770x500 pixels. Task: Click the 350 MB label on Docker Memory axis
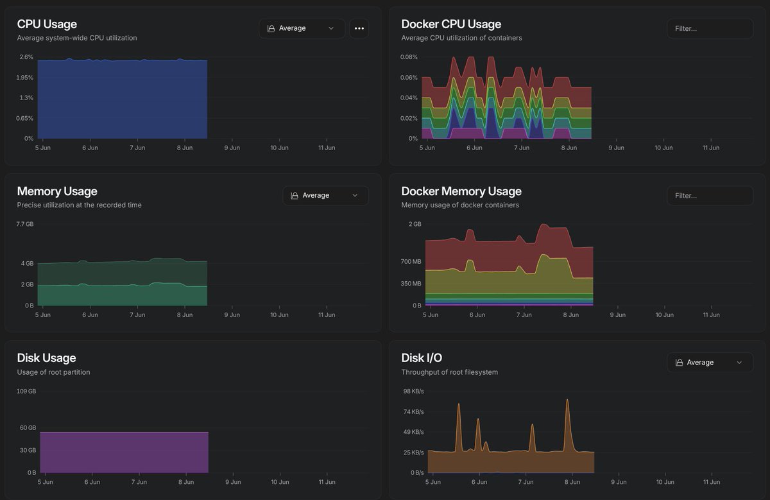pos(411,284)
